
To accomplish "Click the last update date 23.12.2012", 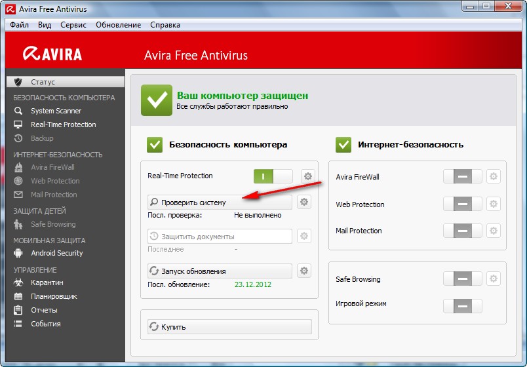I will point(253,284).
